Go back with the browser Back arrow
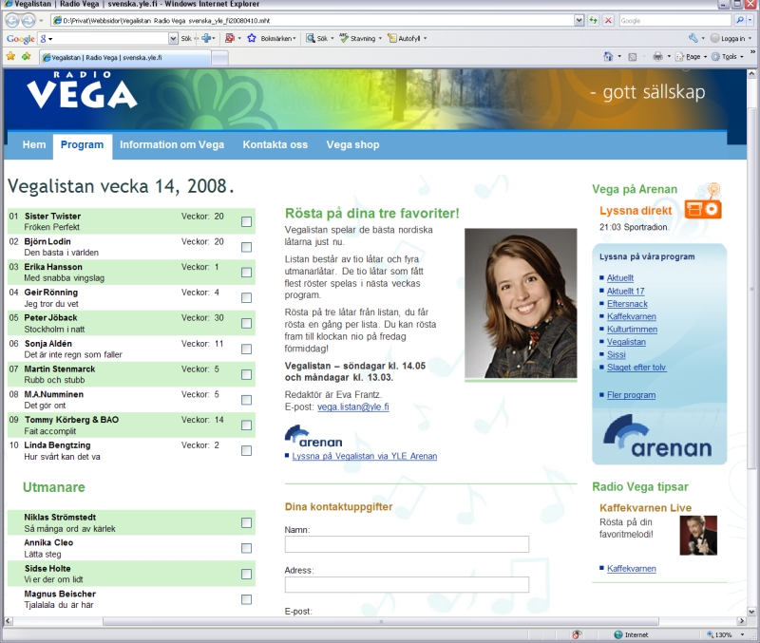The image size is (760, 643). tap(13, 20)
